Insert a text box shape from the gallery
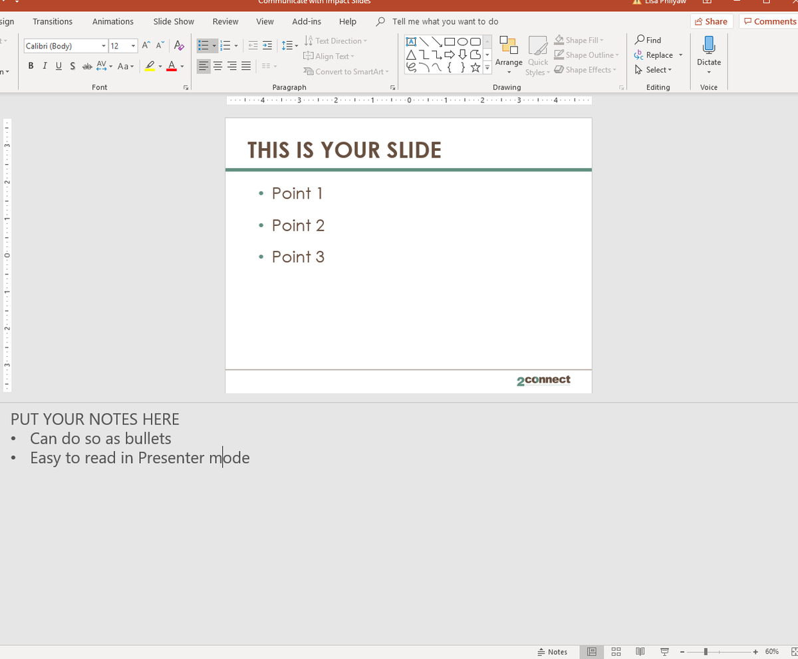This screenshot has width=798, height=659. pos(411,41)
